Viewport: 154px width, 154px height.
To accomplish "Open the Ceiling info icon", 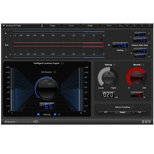I will pyautogui.click(x=126, y=50).
